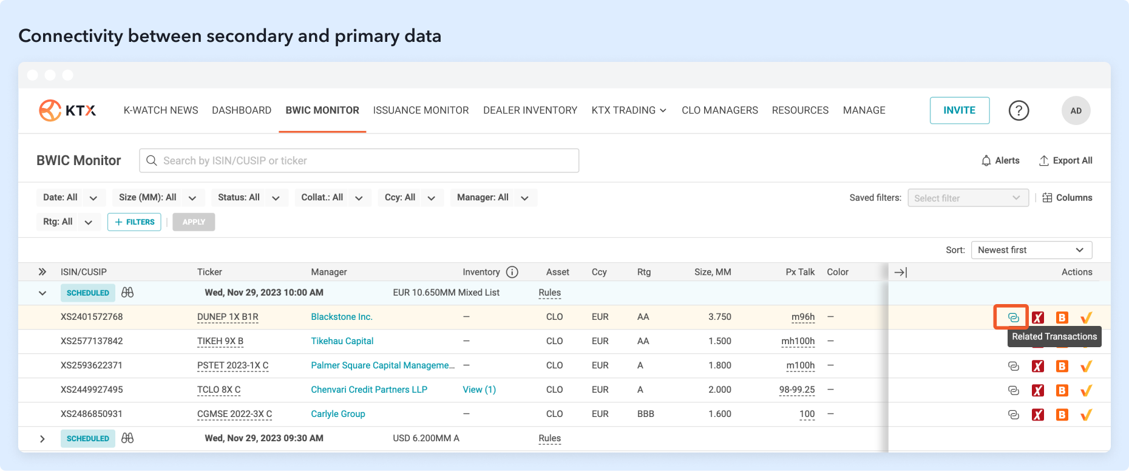Switch to Issuance Monitor tab

(x=421, y=110)
